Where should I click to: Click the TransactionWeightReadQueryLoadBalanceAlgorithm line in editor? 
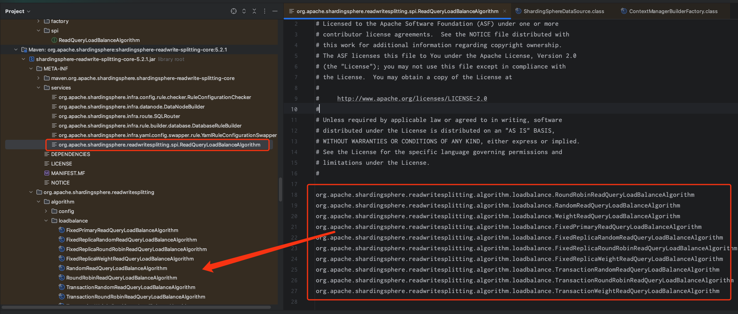[517, 291]
